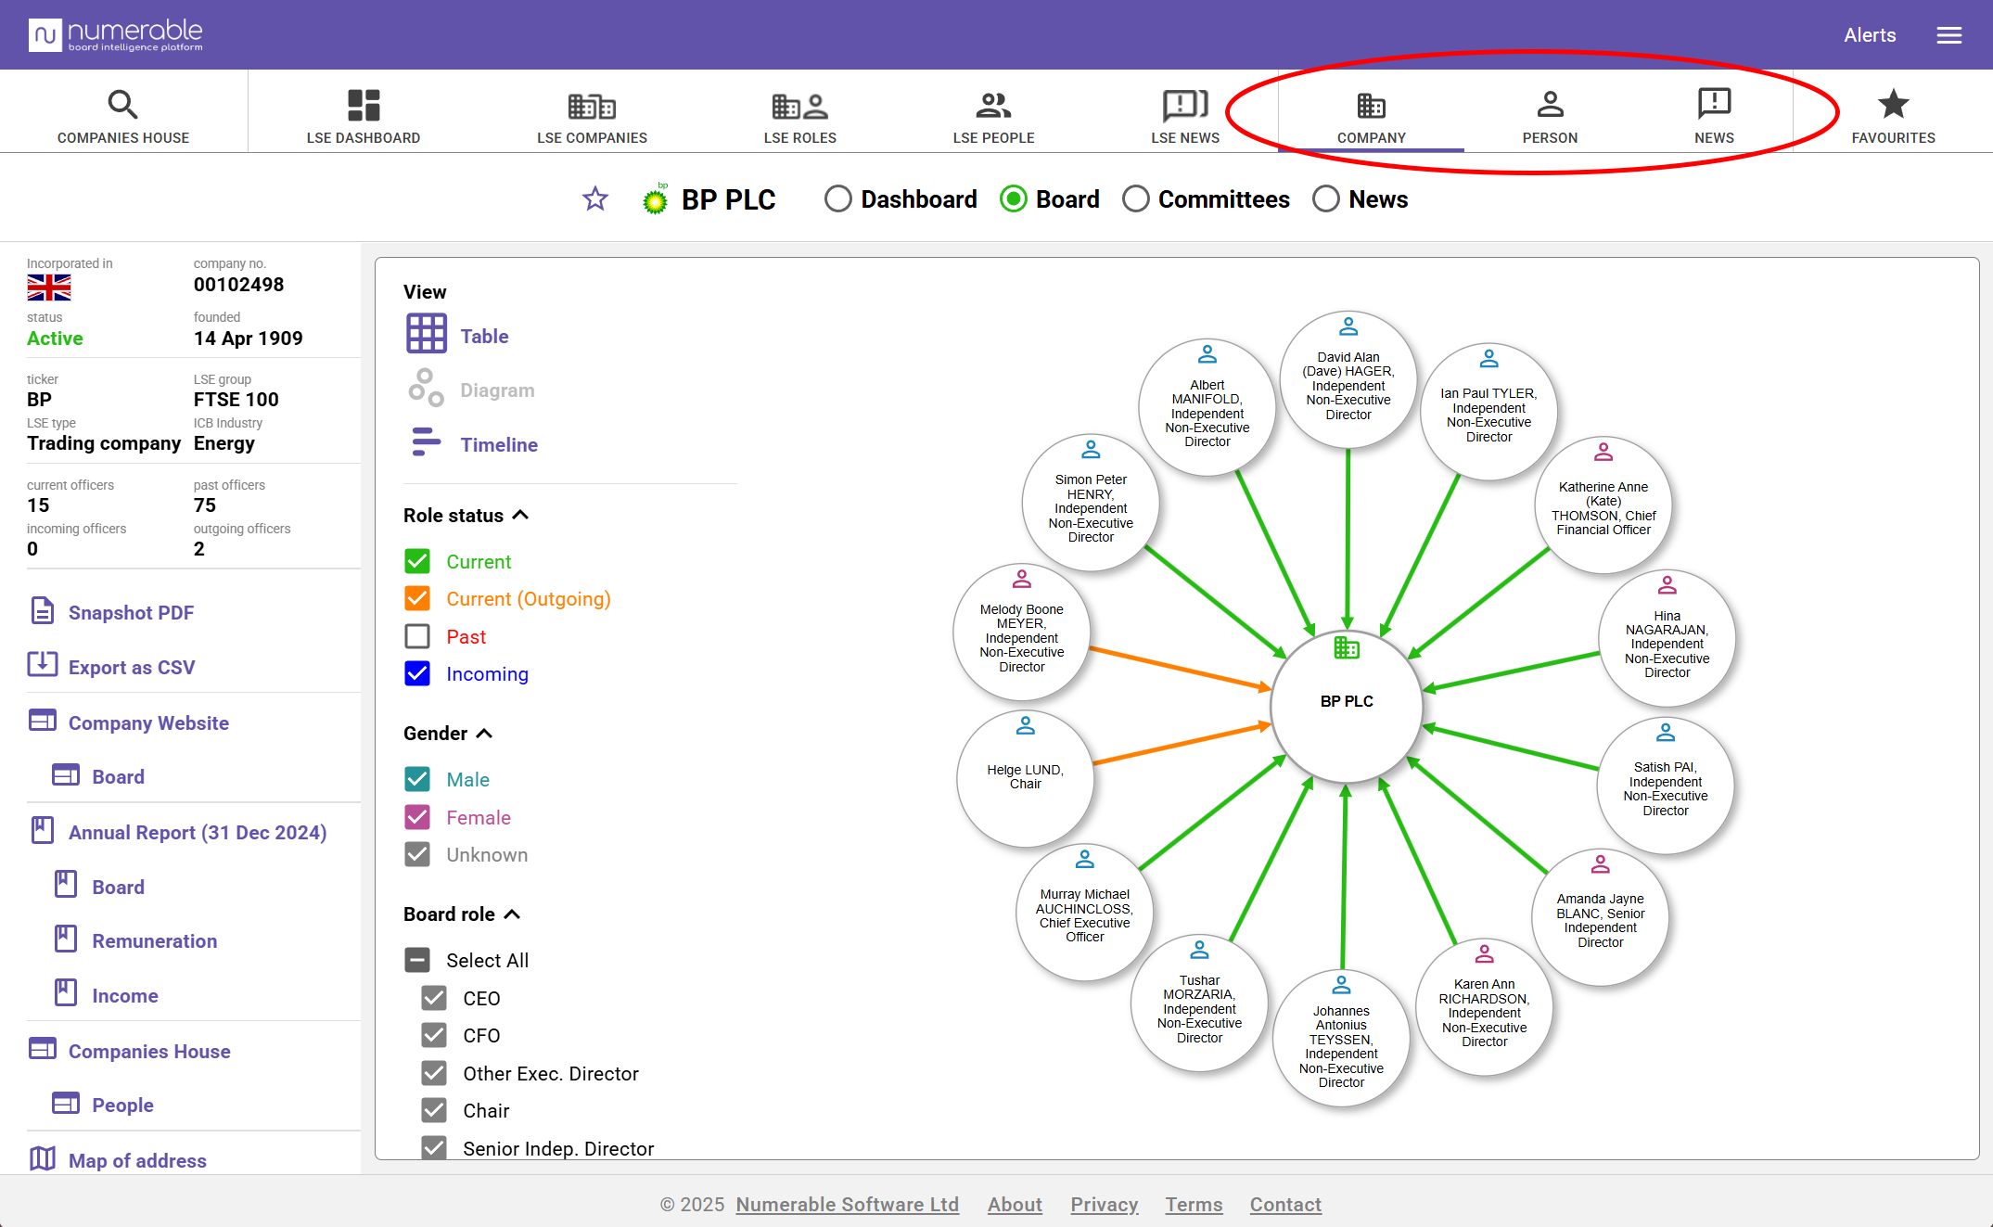Collapse the Role status section

(x=520, y=515)
